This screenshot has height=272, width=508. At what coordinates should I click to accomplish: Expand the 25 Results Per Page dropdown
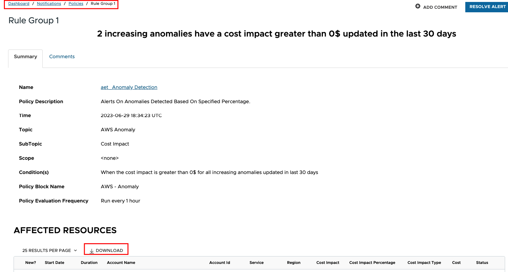coord(50,250)
